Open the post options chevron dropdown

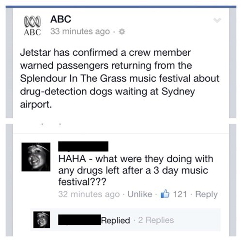(217, 20)
